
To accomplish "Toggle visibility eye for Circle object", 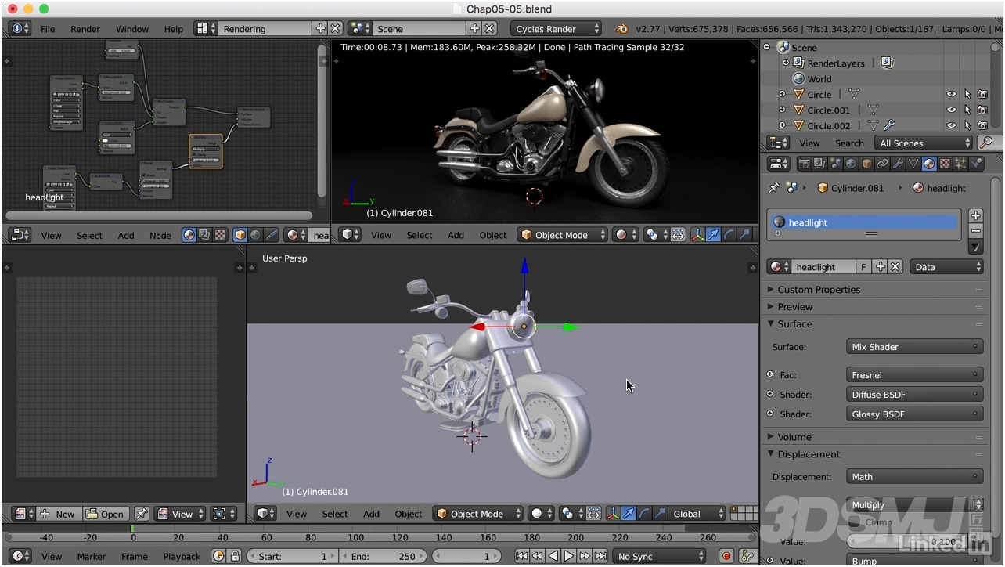I will pyautogui.click(x=951, y=95).
